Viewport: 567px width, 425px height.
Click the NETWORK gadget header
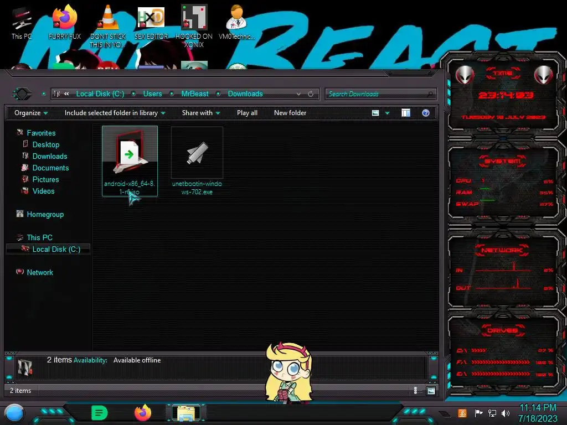(x=502, y=250)
